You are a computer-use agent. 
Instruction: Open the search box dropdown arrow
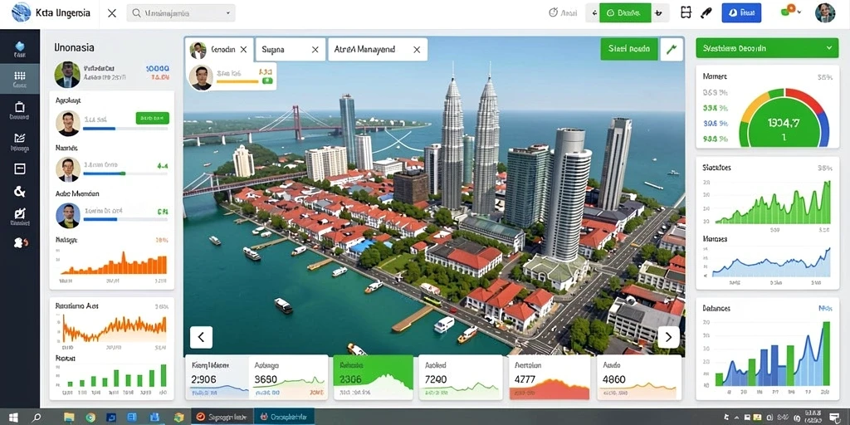tap(227, 13)
